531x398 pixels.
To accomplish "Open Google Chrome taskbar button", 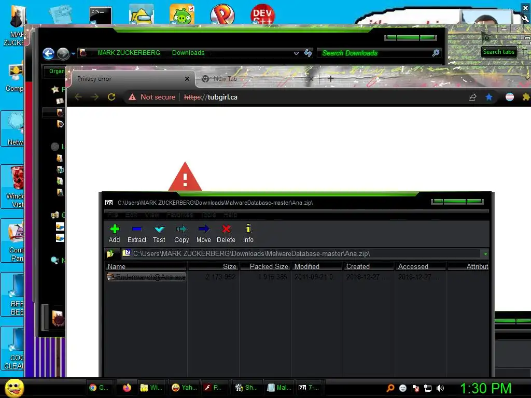I will [99, 388].
